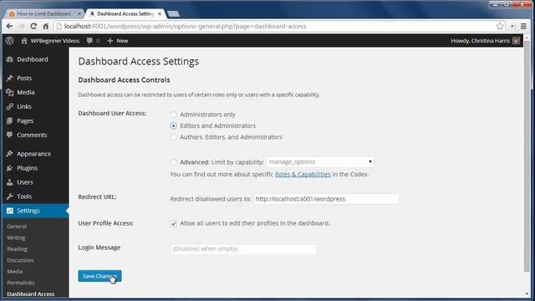This screenshot has width=535, height=301.
Task: Open the Permalinks settings submenu
Action: pyautogui.click(x=21, y=283)
